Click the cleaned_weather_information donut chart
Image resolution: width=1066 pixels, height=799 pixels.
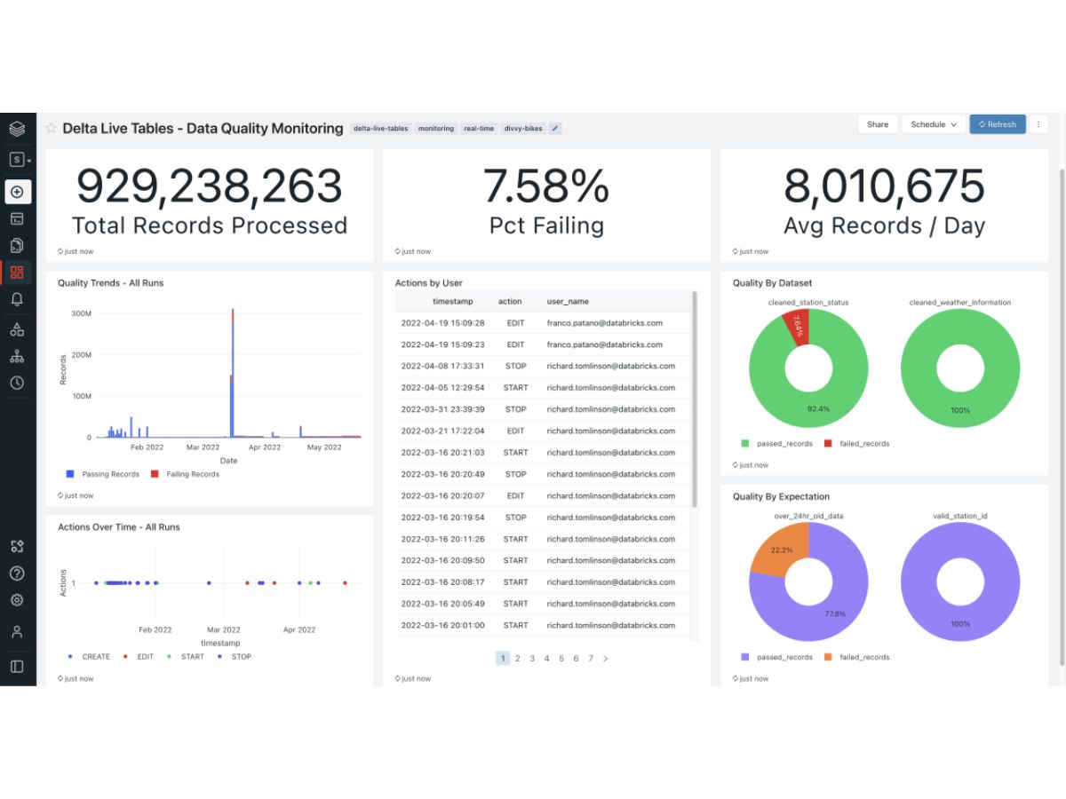pyautogui.click(x=960, y=368)
